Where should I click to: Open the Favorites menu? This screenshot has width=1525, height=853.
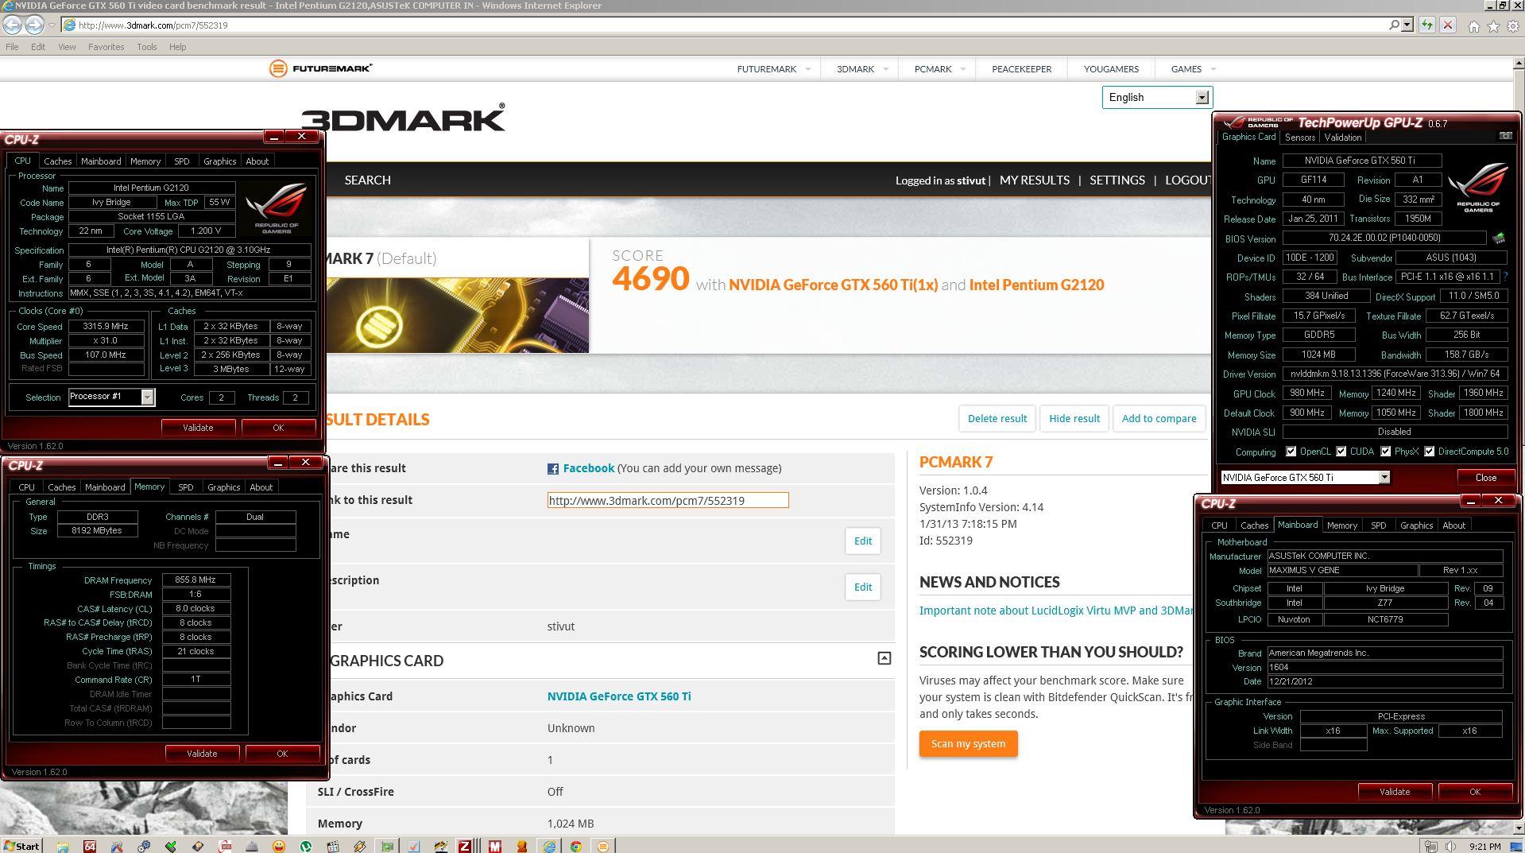pyautogui.click(x=106, y=47)
